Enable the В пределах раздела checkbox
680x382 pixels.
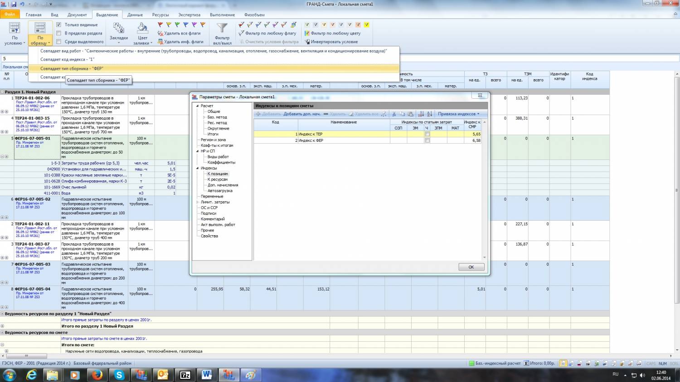pos(59,33)
